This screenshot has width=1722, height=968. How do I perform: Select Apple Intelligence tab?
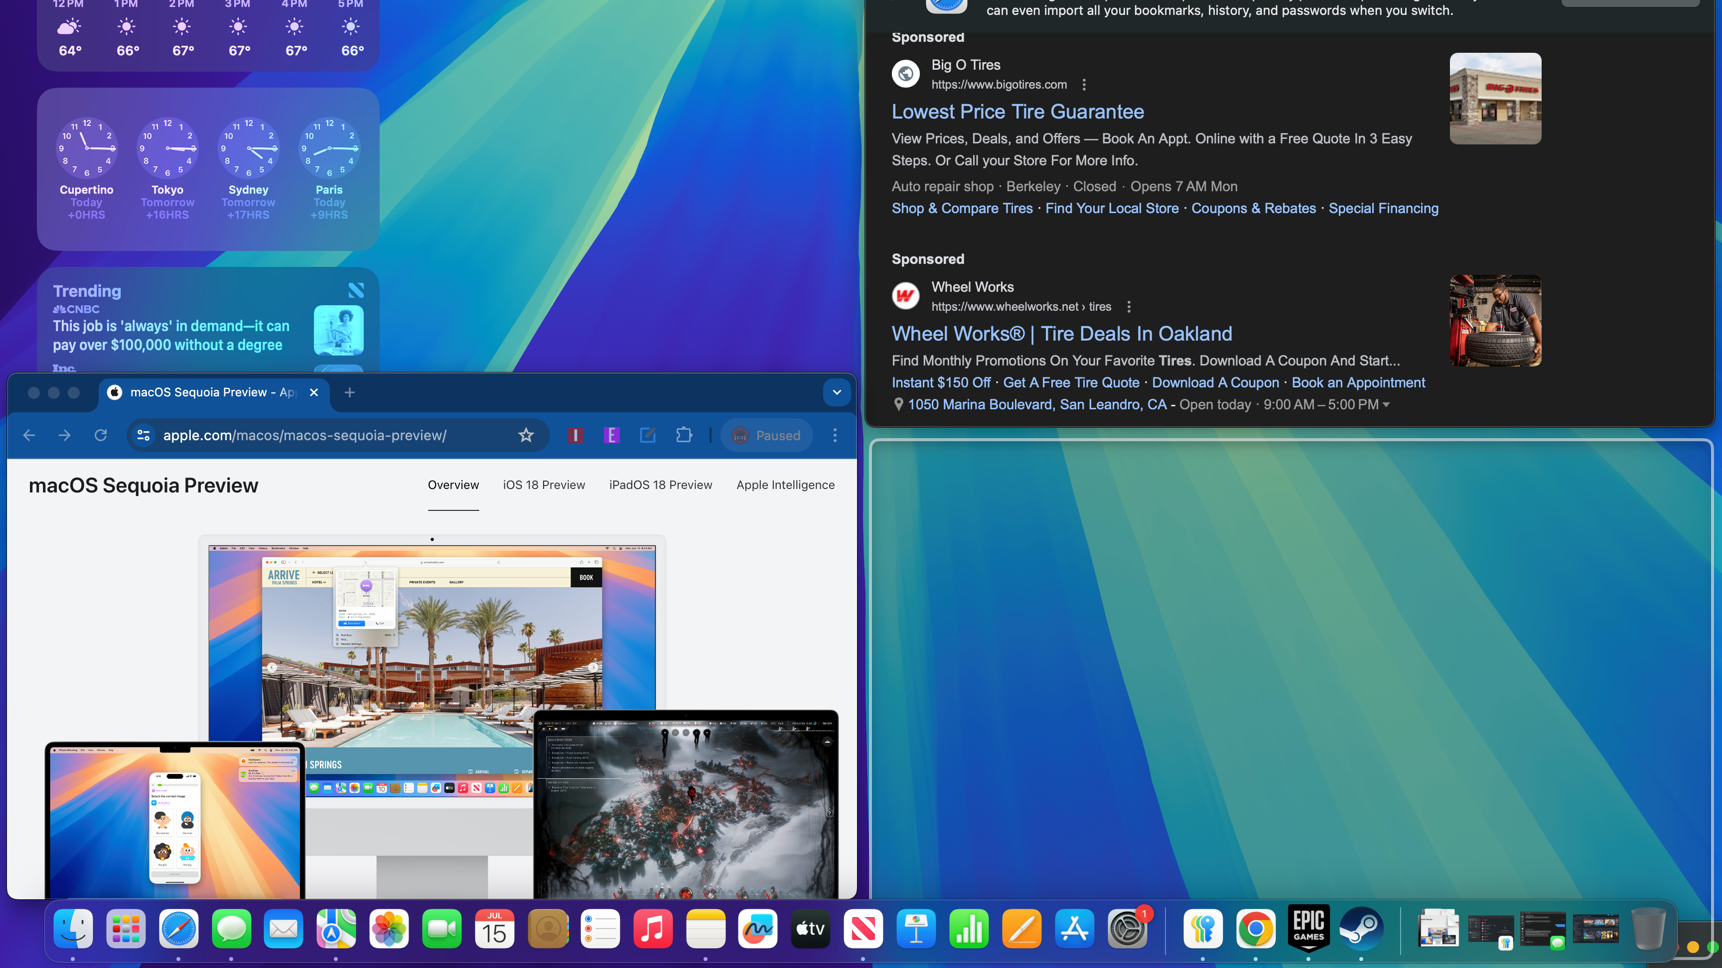coord(785,484)
